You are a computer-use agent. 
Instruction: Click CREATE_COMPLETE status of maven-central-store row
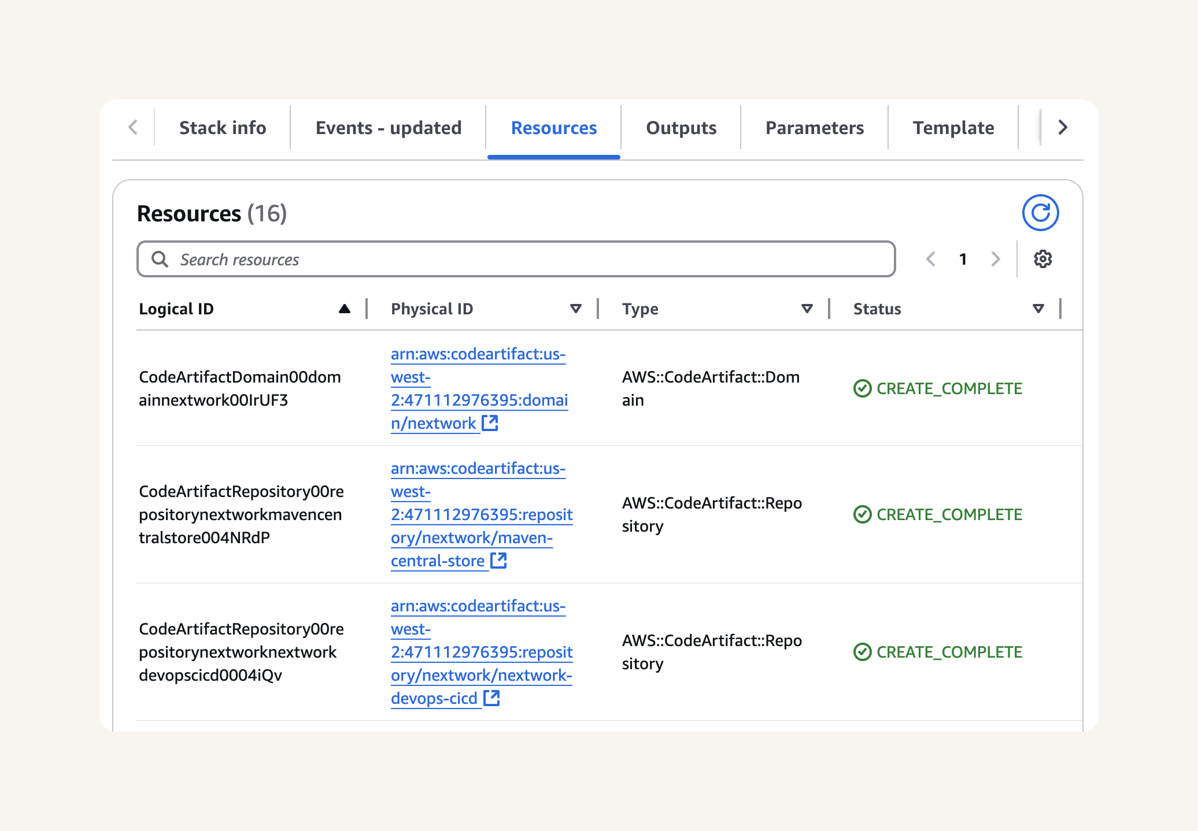949,514
